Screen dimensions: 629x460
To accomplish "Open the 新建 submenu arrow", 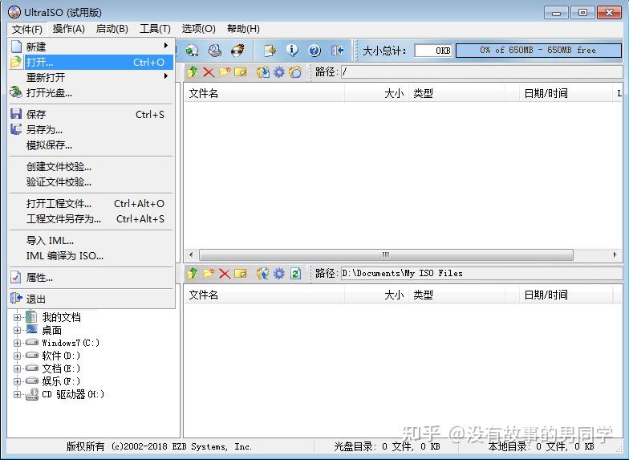I will pyautogui.click(x=165, y=46).
